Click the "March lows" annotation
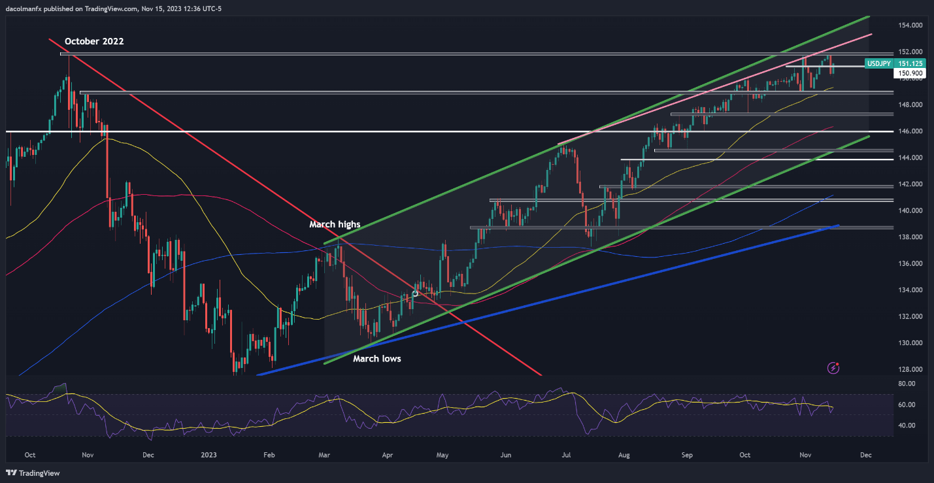The width and height of the screenshot is (934, 483). click(377, 358)
